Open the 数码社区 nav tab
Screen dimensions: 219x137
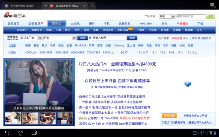coord(35,24)
